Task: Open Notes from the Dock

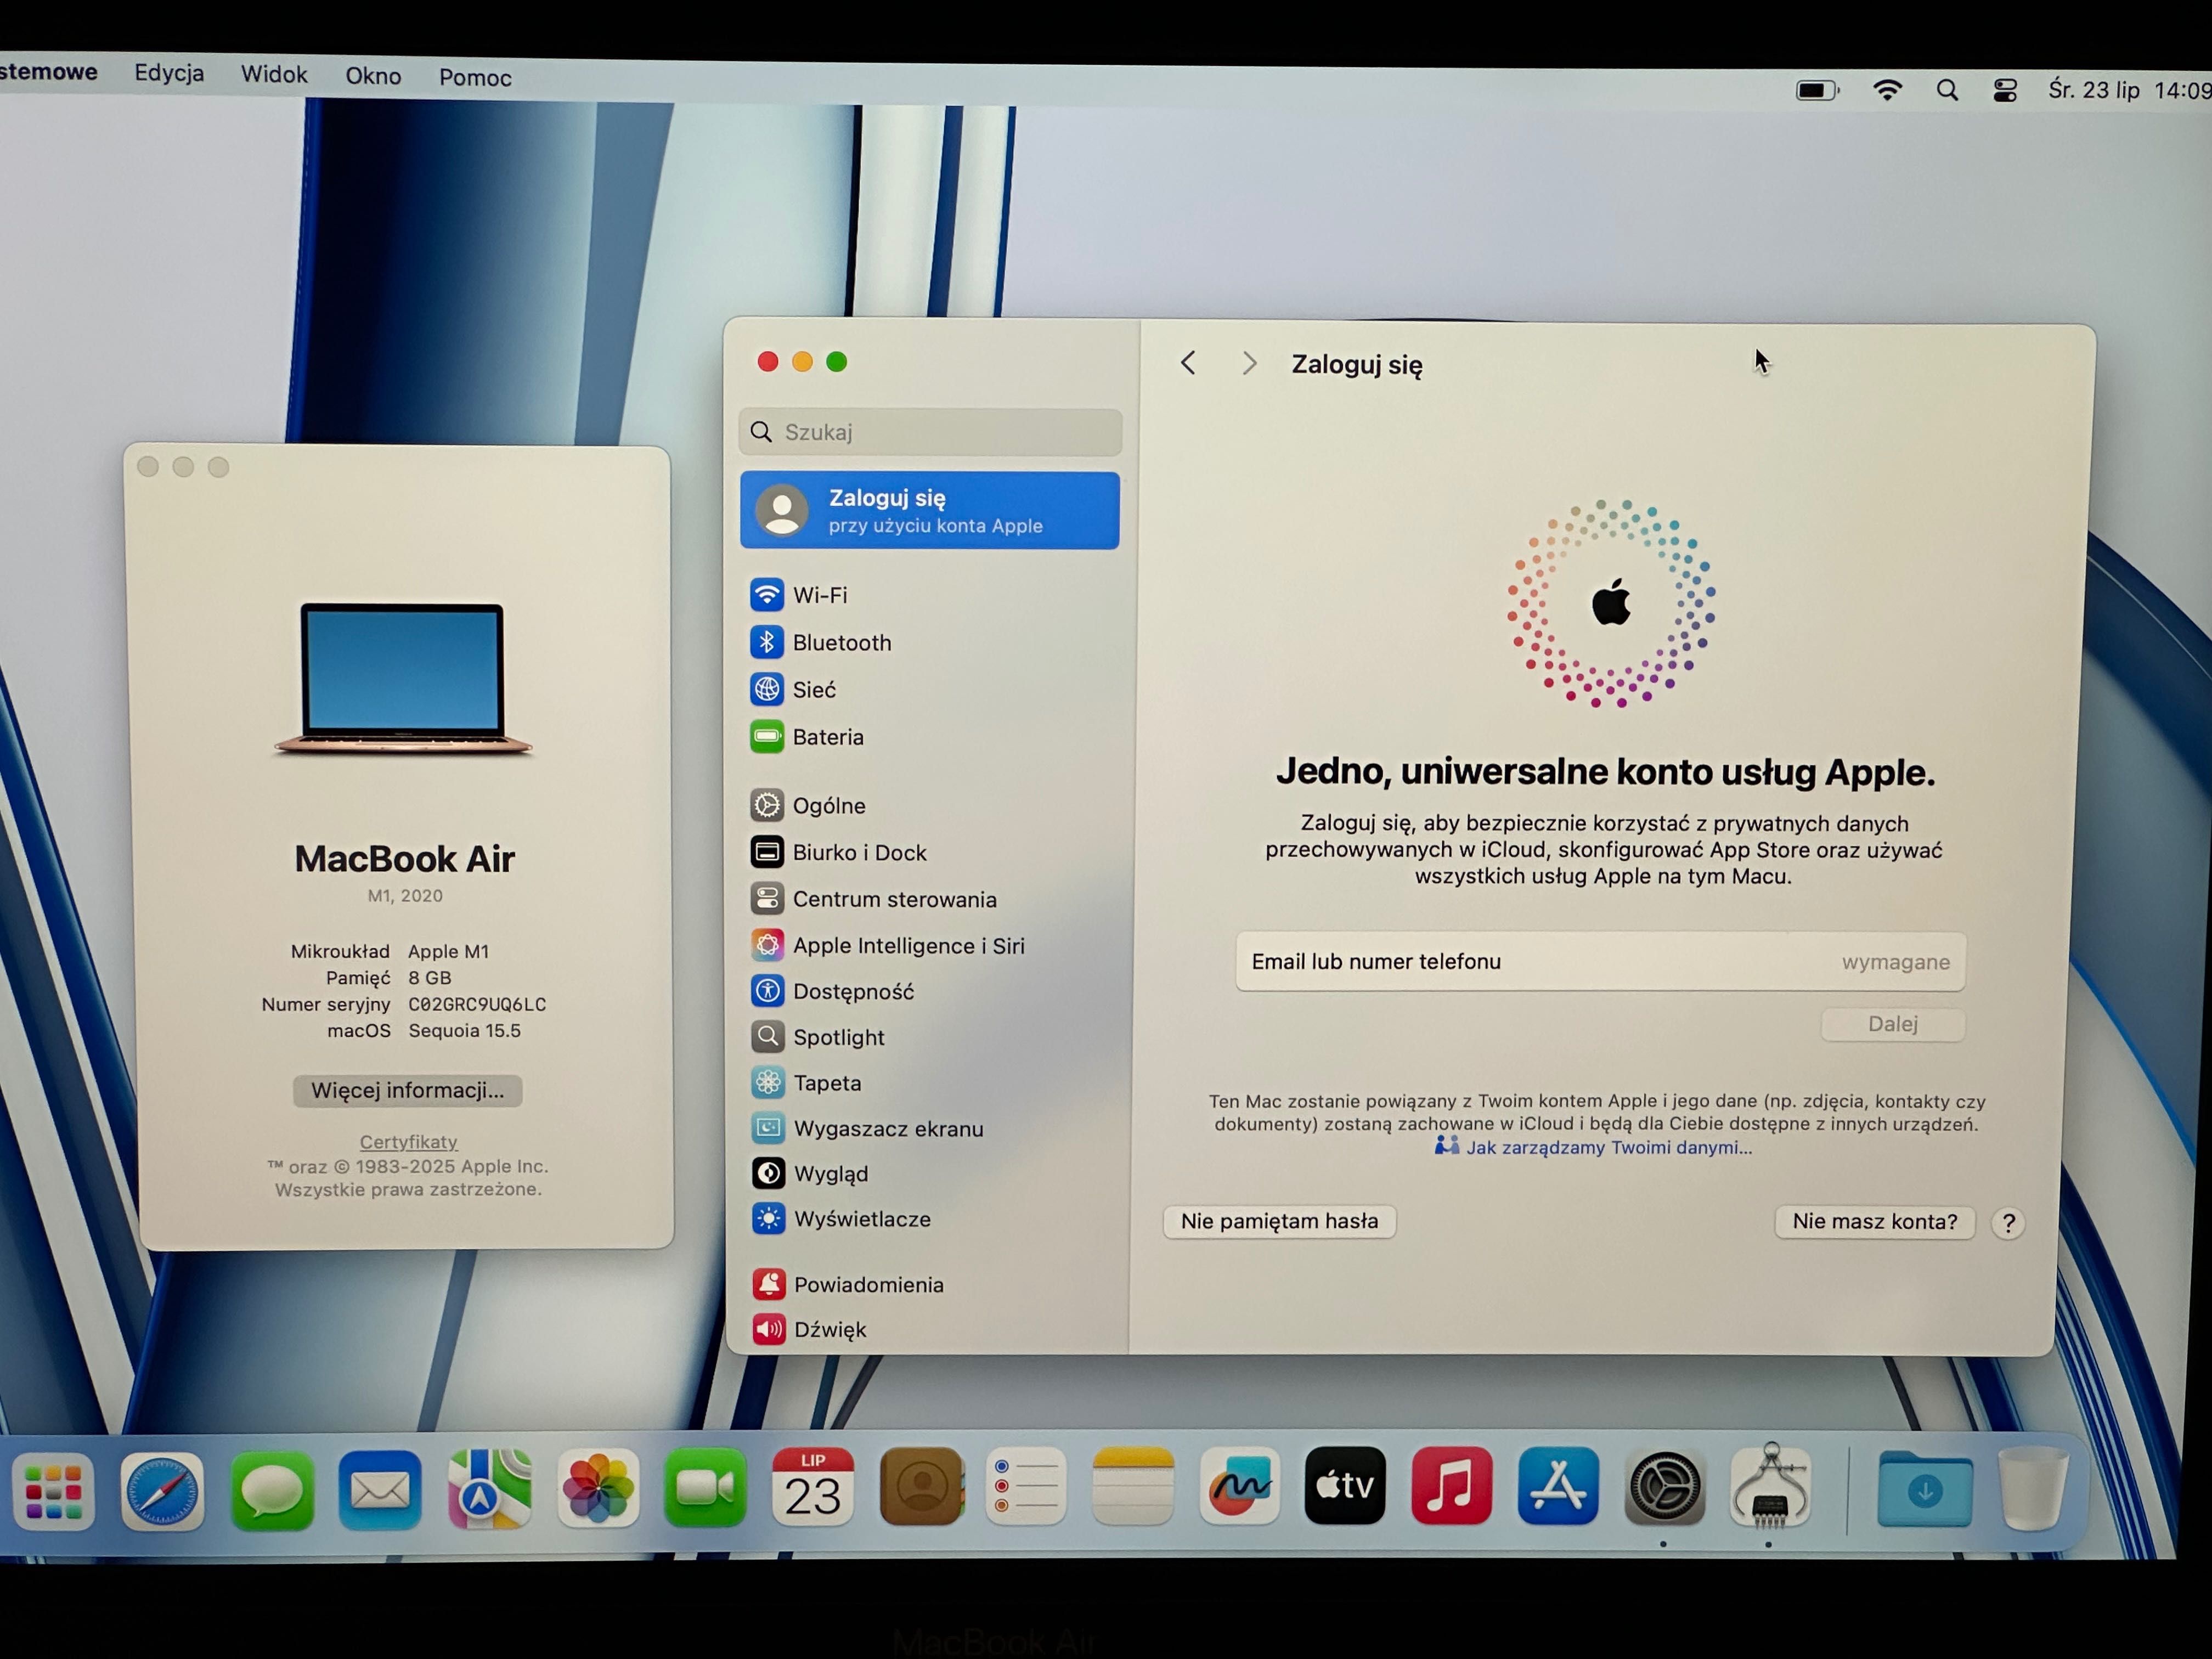Action: [x=1133, y=1486]
